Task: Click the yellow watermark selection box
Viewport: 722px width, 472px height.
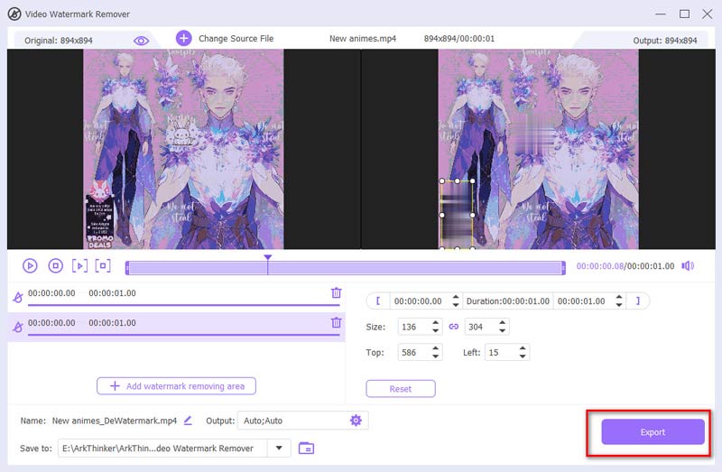Action: 457,215
